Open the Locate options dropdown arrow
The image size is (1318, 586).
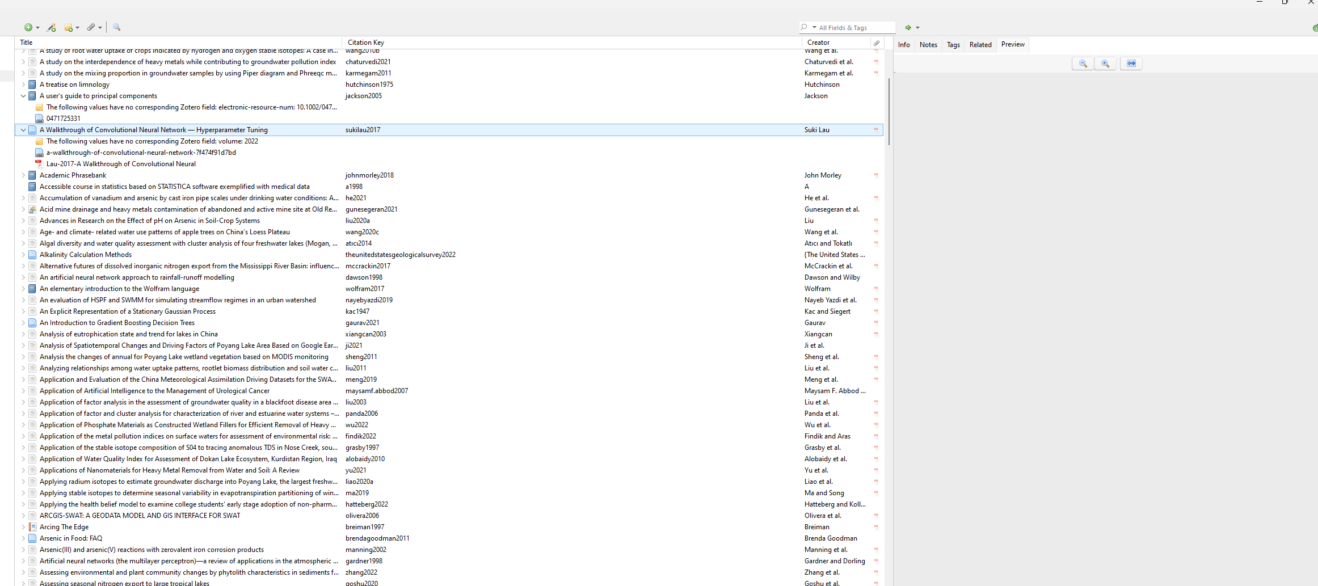point(919,27)
